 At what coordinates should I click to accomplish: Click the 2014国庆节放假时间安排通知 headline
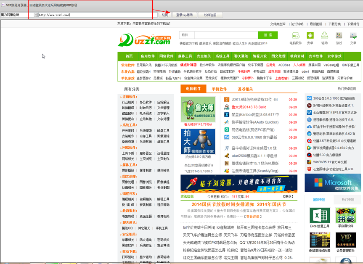tap(223, 204)
